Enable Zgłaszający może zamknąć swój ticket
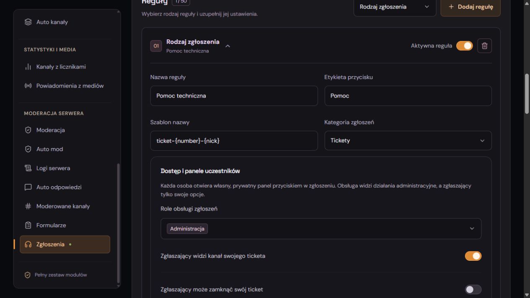The width and height of the screenshot is (530, 298). (x=473, y=290)
